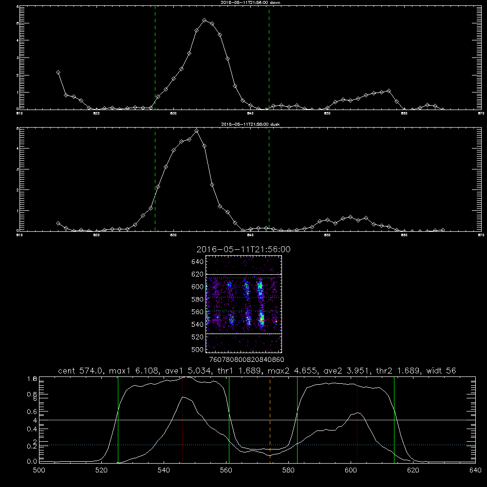
Task: Click spectrogram y-axis label 600
Action: point(197,287)
